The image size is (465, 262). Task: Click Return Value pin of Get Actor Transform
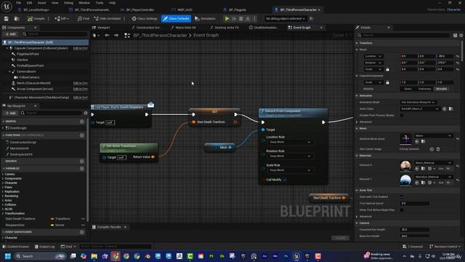click(153, 157)
